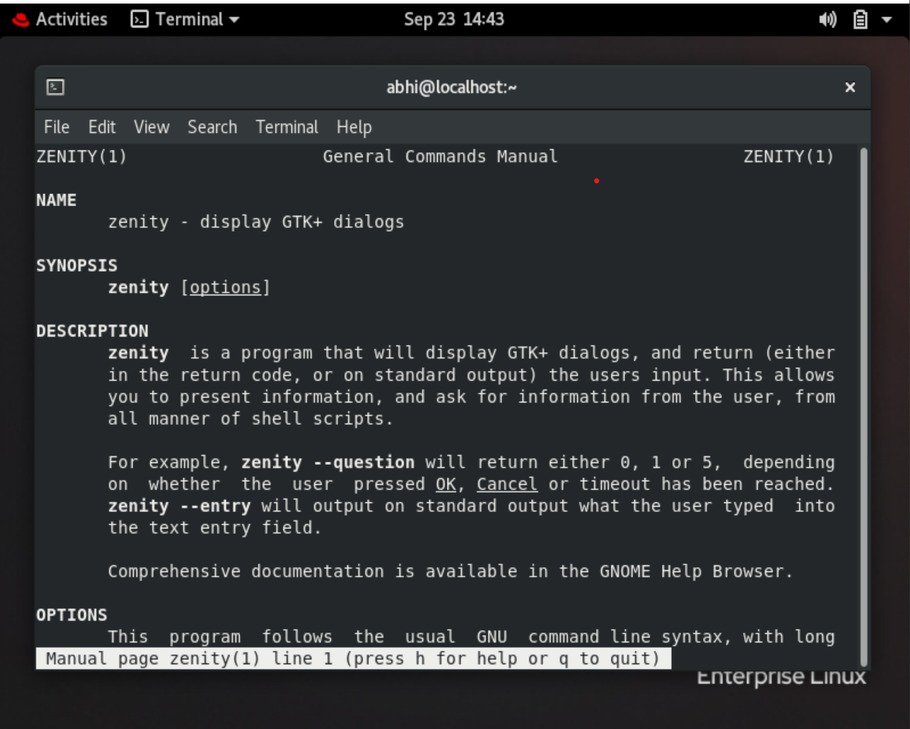The height and width of the screenshot is (729, 910).
Task: Click the underlined Cancel link
Action: (506, 484)
